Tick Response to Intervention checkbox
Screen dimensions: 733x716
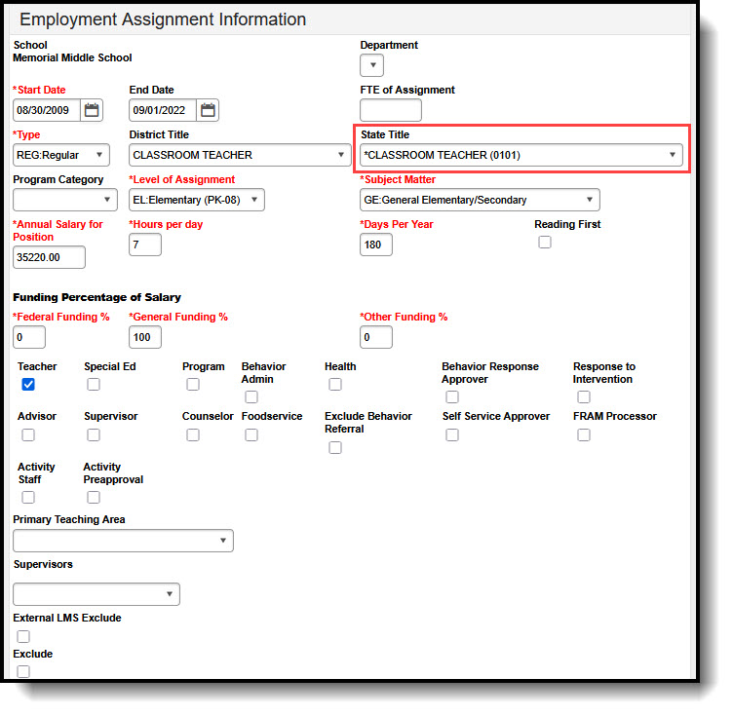[x=584, y=397]
